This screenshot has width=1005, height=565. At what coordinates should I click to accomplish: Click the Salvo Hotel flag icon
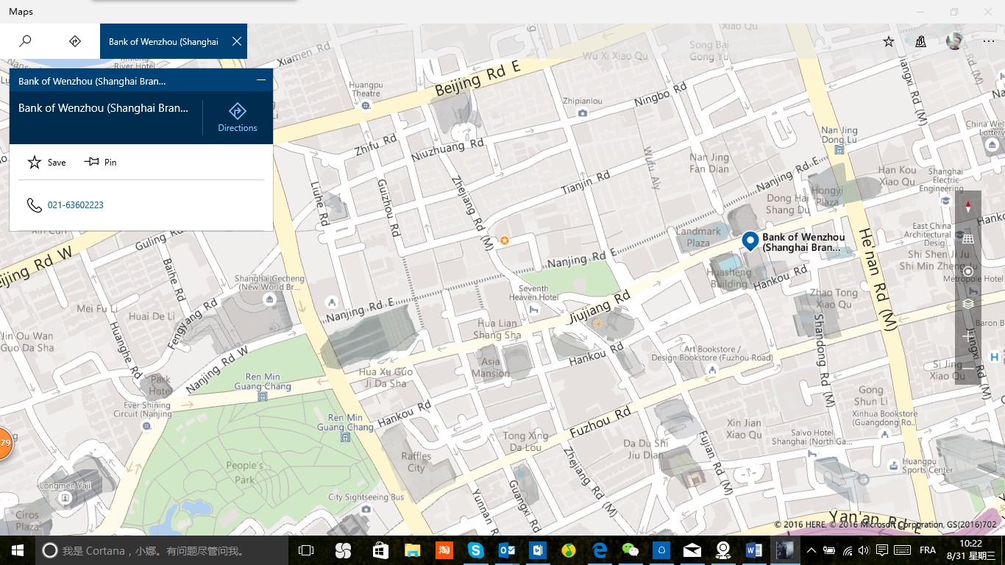(x=813, y=454)
